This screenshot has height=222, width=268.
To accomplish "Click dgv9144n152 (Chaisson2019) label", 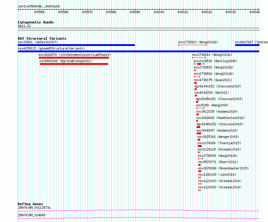I will (x=218, y=86).
